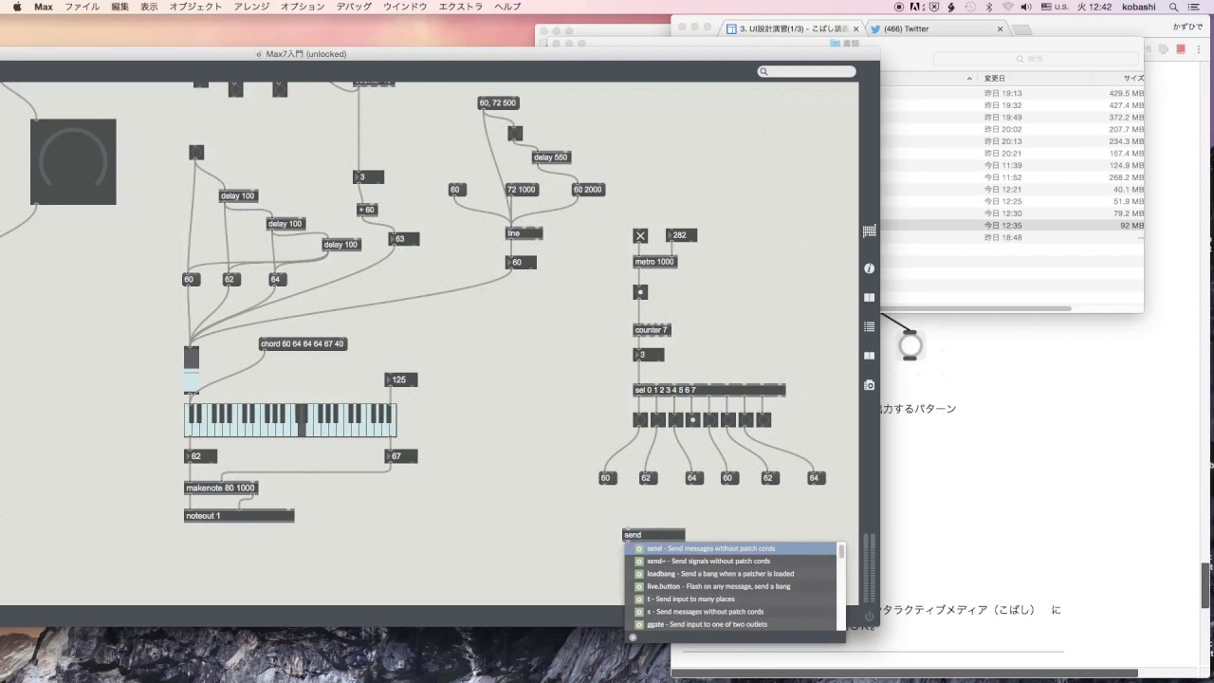Image resolution: width=1214 pixels, height=683 pixels.
Task: Open the reference book icon below the Inspector icon
Action: (869, 297)
